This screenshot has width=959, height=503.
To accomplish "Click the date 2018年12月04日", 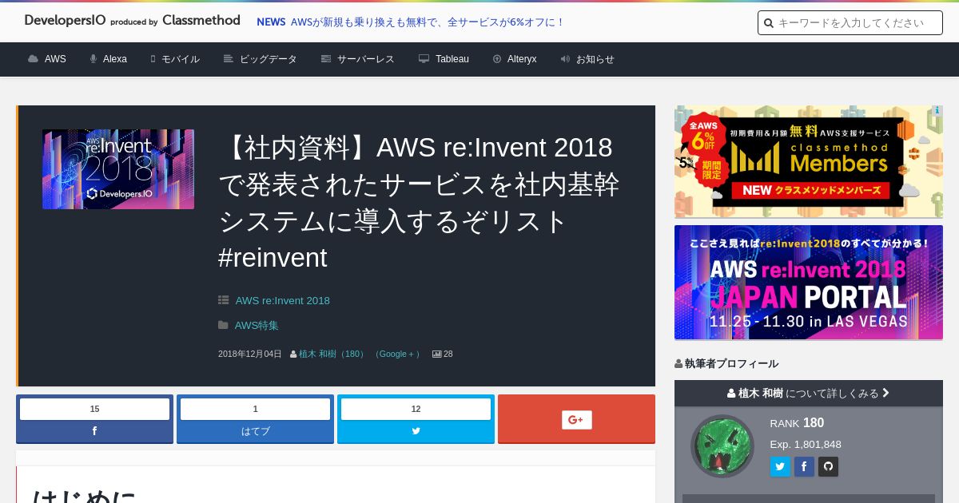I will tap(250, 354).
